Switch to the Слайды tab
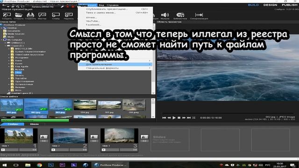 tap(13, 124)
